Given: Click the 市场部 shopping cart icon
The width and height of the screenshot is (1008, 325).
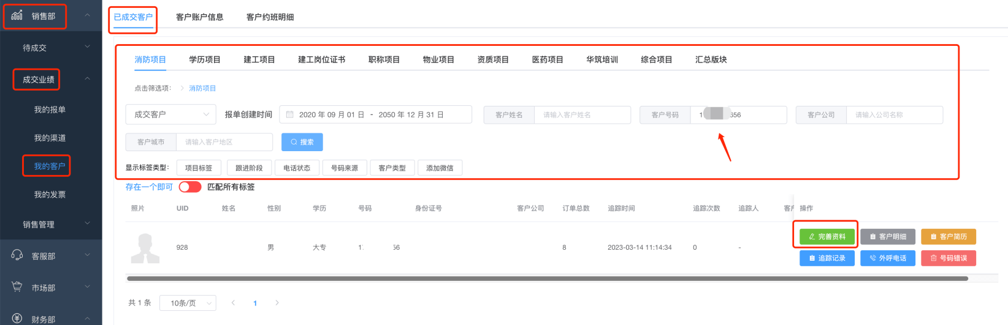Looking at the screenshot, I should pyautogui.click(x=17, y=287).
